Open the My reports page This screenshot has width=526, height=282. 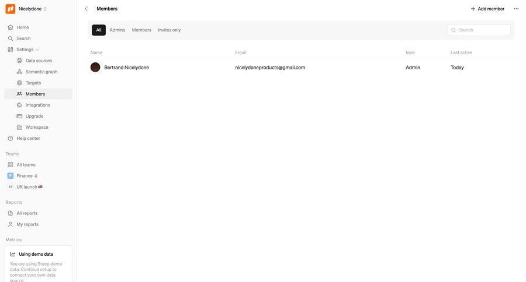point(27,224)
